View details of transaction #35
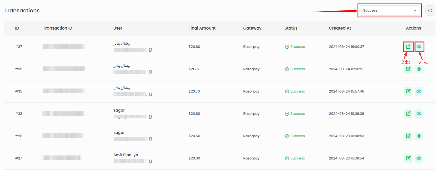Image resolution: width=436 pixels, height=170 pixels. click(419, 91)
